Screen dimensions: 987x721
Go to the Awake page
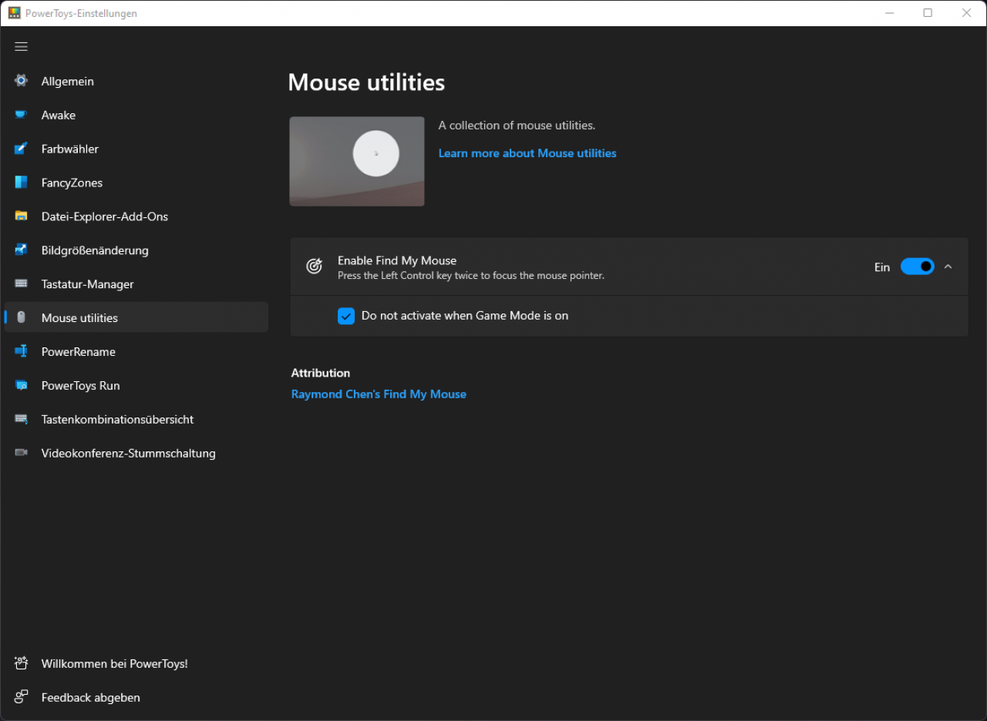tap(136, 115)
